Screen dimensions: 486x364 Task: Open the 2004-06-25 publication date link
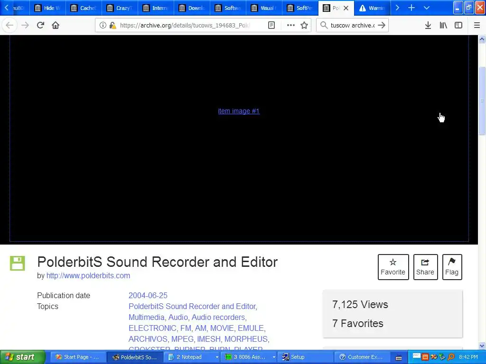(148, 295)
